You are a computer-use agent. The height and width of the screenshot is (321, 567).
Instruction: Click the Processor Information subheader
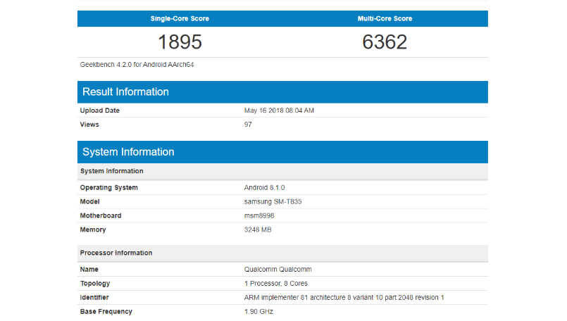click(x=282, y=253)
